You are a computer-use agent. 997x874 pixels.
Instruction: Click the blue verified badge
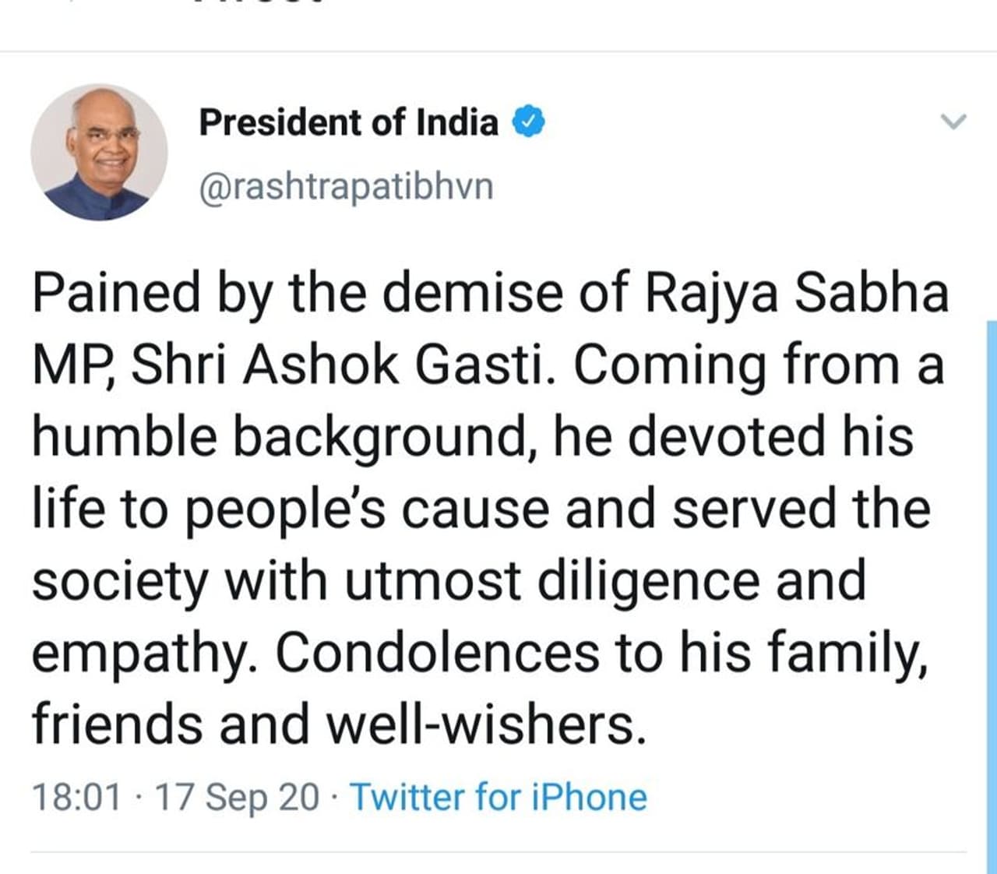[x=528, y=123]
